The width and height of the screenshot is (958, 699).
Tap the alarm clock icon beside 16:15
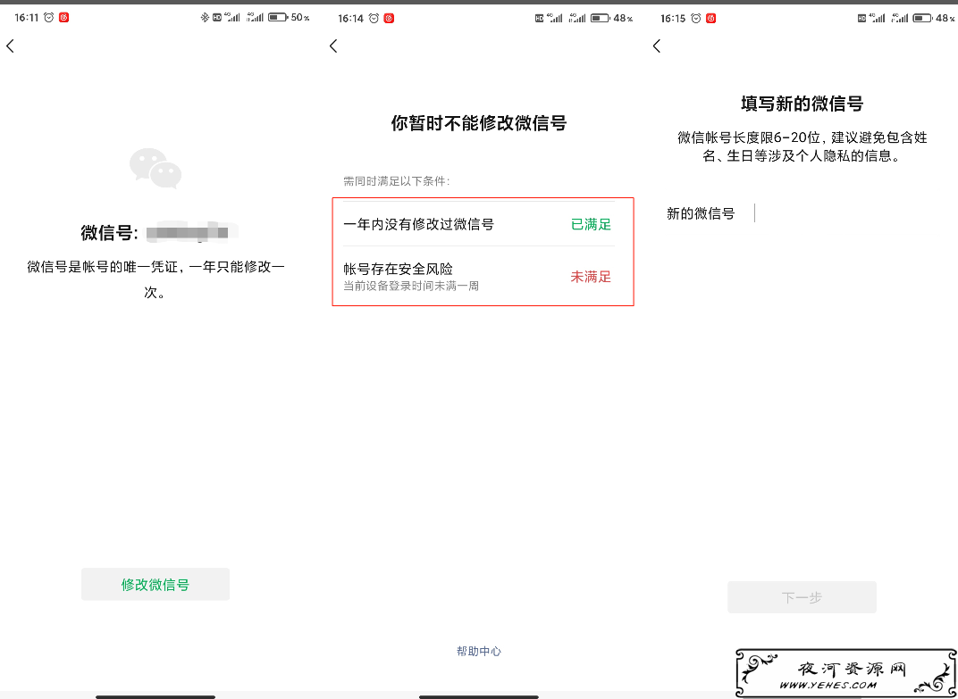(x=696, y=19)
